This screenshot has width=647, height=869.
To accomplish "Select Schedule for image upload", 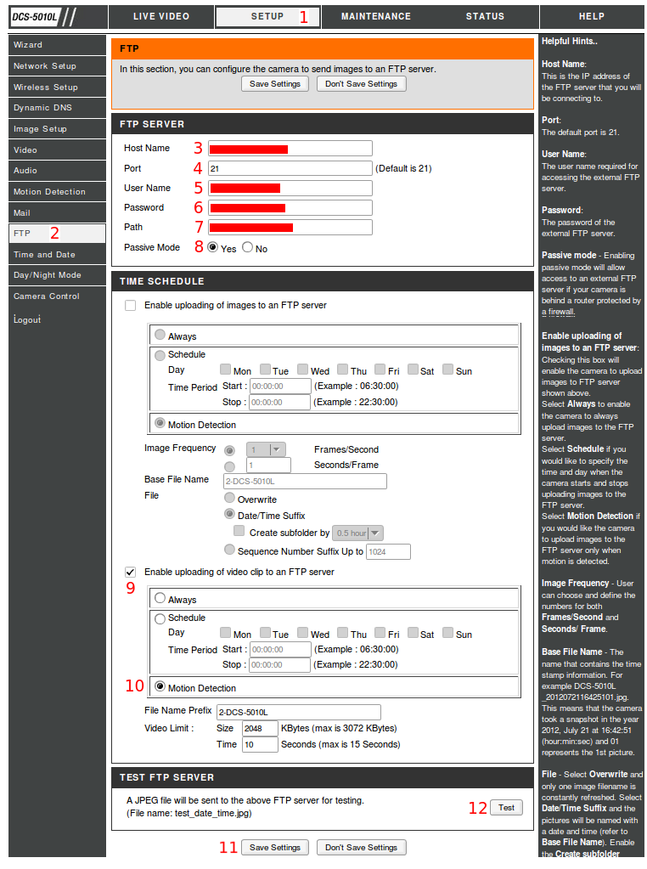I will click(160, 355).
